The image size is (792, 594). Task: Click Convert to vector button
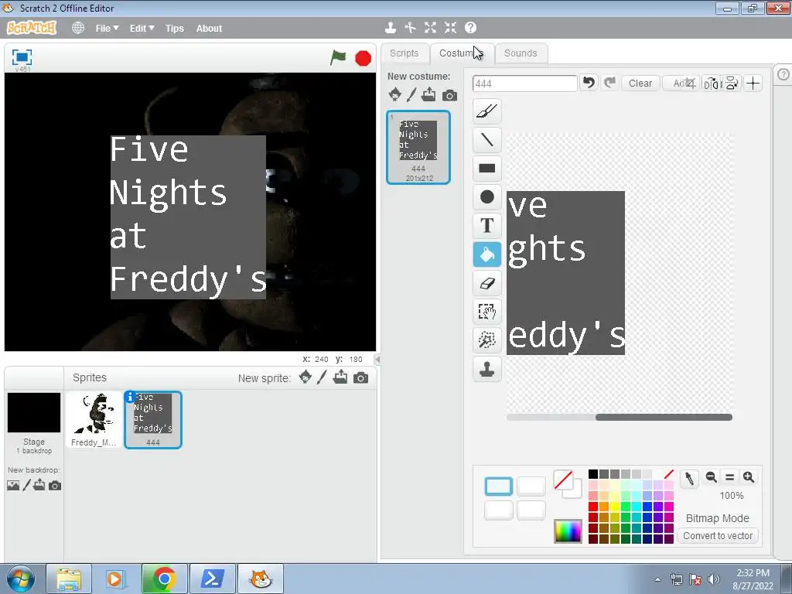click(718, 535)
